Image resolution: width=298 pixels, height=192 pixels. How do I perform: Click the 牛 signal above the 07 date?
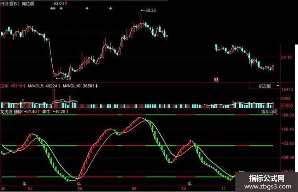25,184
